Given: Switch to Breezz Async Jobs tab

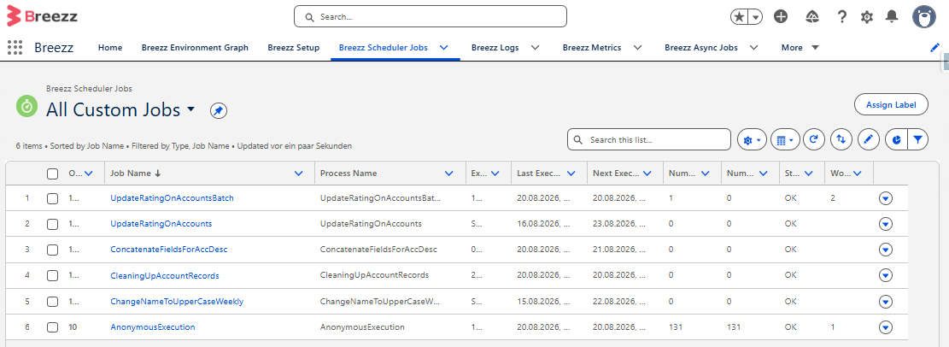Looking at the screenshot, I should pos(700,47).
